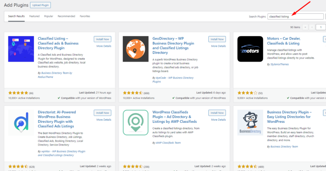Open the Recommended tab
326x171 pixels.
pyautogui.click(x=66, y=16)
